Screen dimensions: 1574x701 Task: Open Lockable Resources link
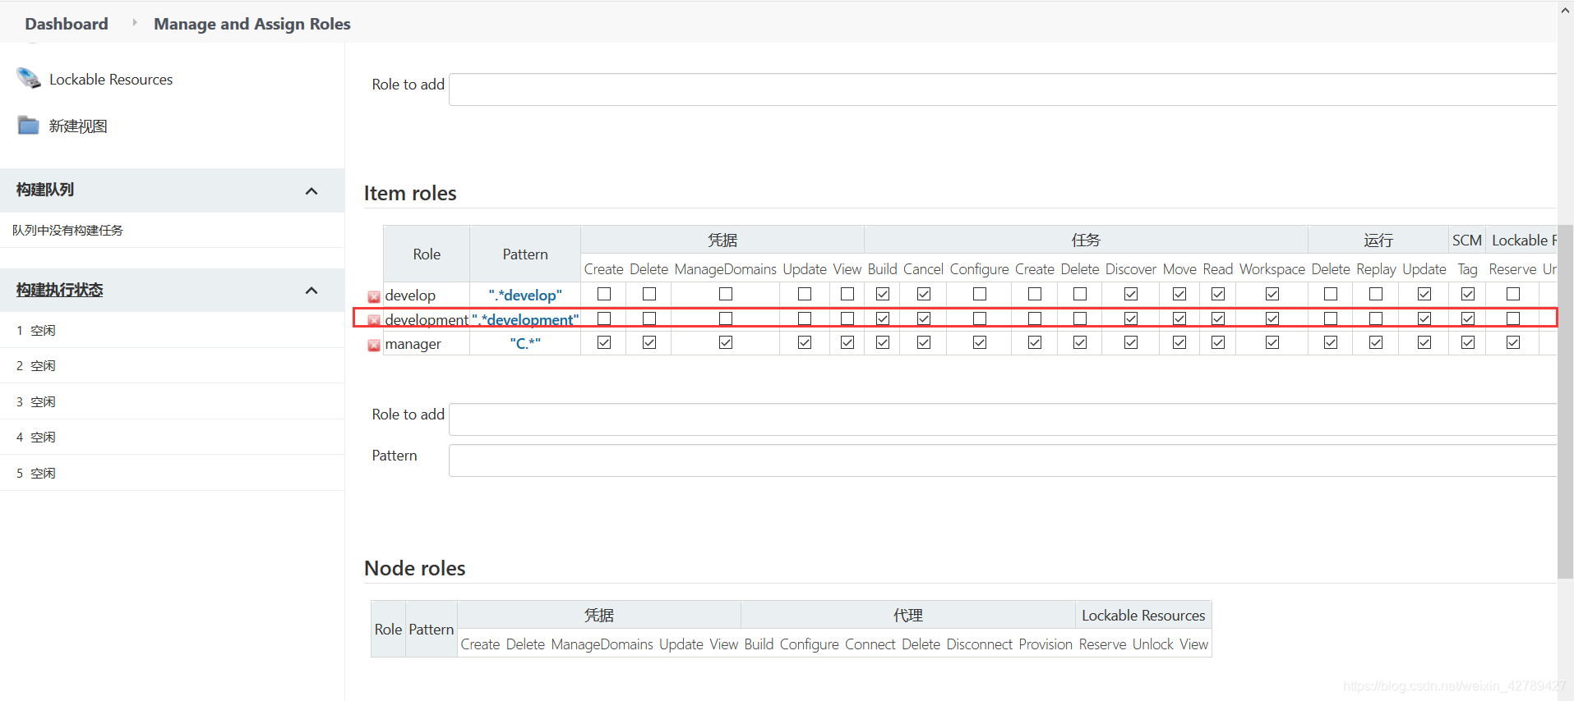[111, 80]
